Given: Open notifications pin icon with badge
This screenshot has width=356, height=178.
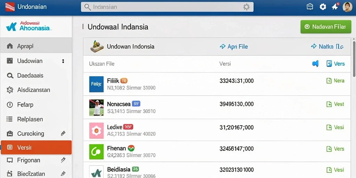Looking at the screenshot, I should (335, 7).
